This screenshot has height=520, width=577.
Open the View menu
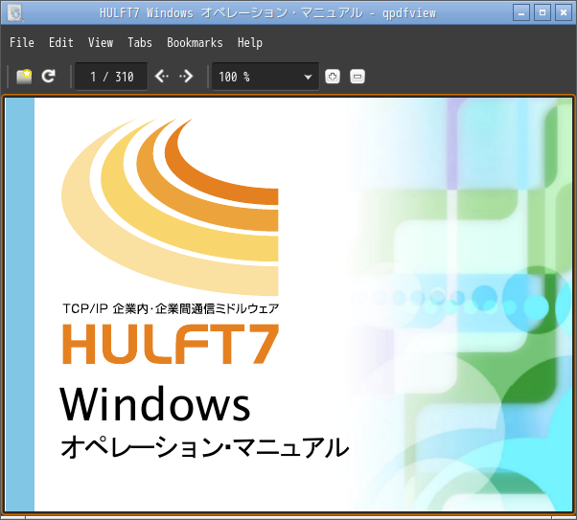(101, 43)
